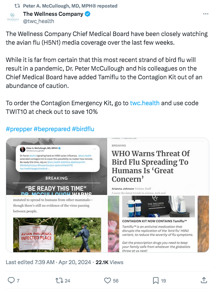Bookmark this post
The image size is (215, 289).
pos(156,280)
